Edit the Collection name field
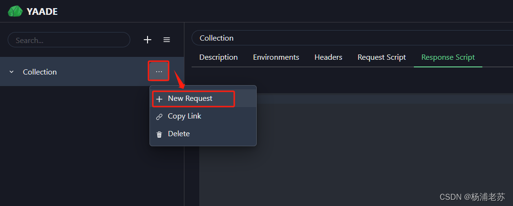 353,38
